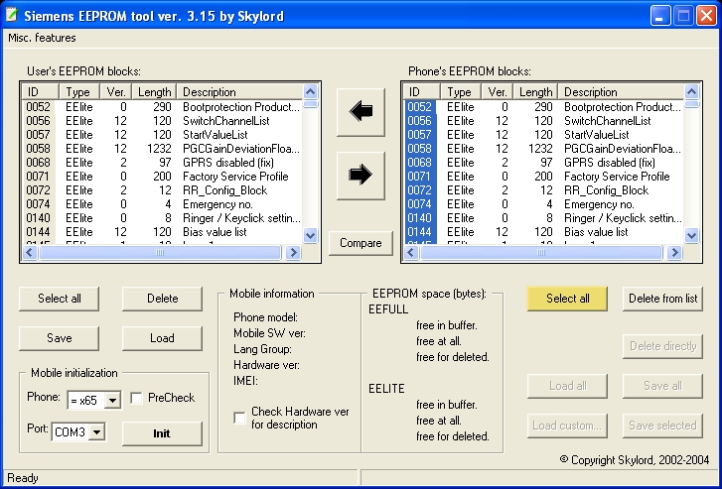Click horizontal scrollbar thumb in Phone's list

pyautogui.click(x=541, y=253)
